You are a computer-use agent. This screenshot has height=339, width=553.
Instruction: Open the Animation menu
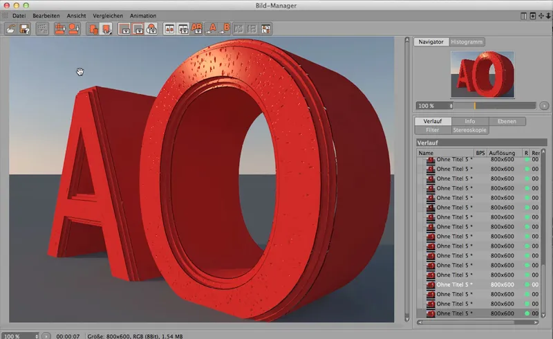pyautogui.click(x=143, y=16)
